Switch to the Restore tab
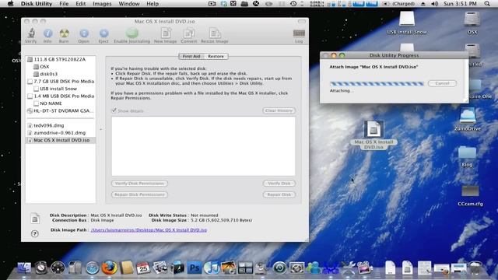Screen dimensions: 498x280 216,56
